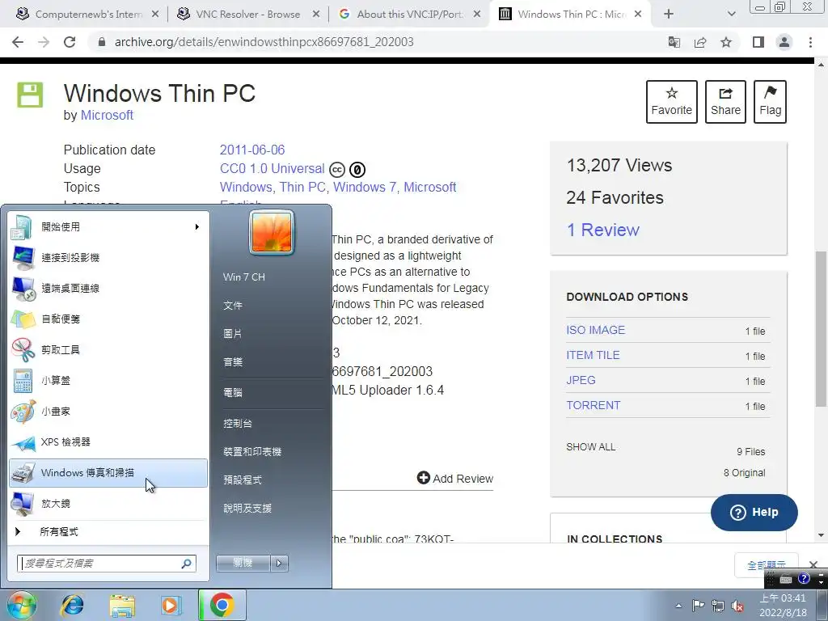Click the Chrome forward arrow
Screen dimensions: 828x621
pyautogui.click(x=44, y=42)
